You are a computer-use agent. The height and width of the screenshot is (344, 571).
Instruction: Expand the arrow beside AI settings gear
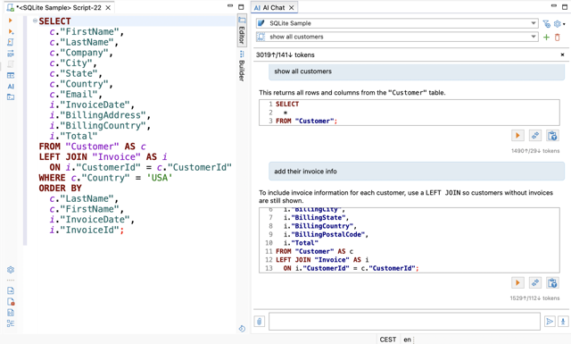pyautogui.click(x=564, y=24)
